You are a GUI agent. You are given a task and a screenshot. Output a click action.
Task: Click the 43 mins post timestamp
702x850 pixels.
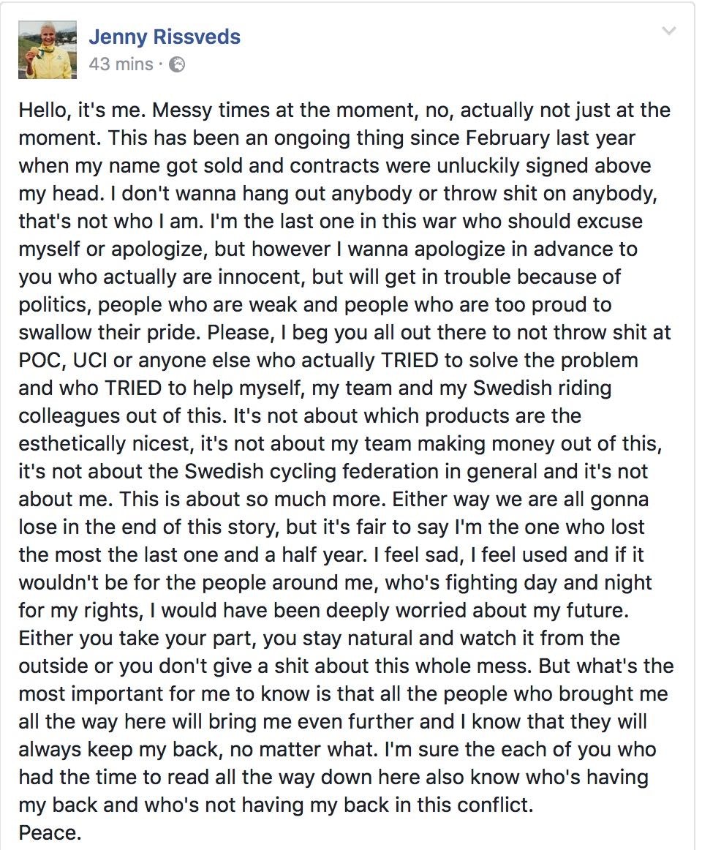tap(121, 64)
